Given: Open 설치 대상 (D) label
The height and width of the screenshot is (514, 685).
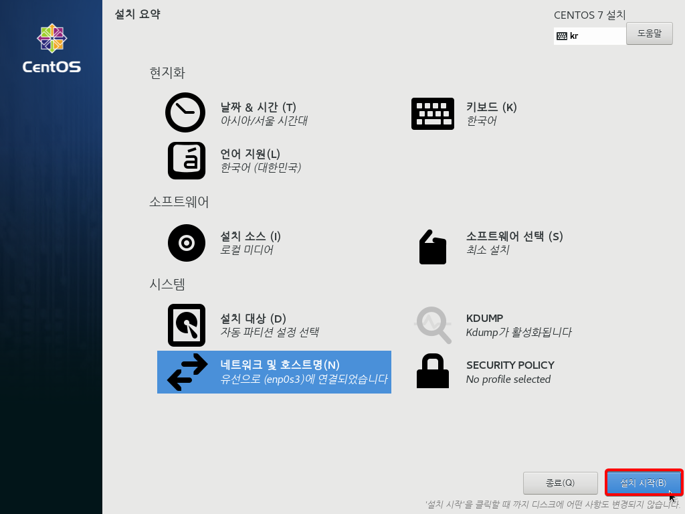Looking at the screenshot, I should coord(253,319).
